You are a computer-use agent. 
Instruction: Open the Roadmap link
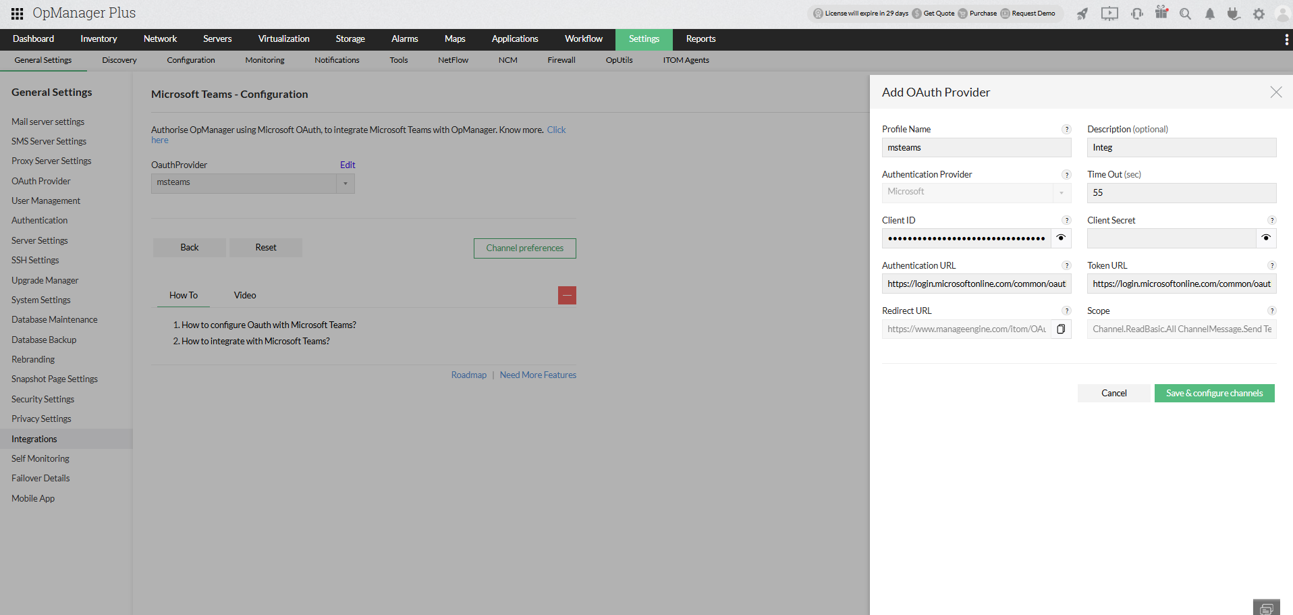[x=468, y=375]
